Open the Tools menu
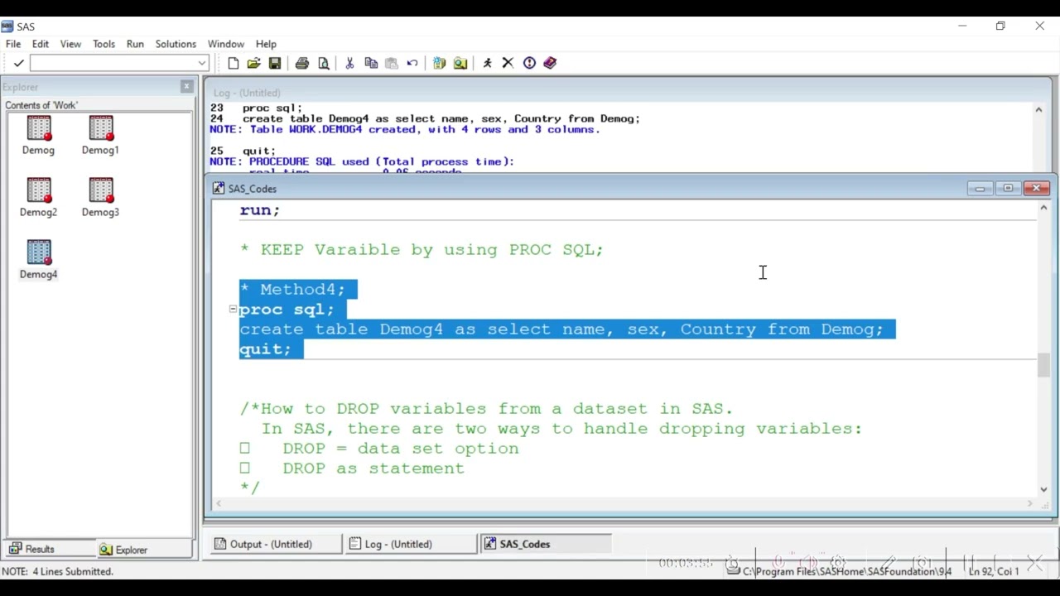The image size is (1060, 596). tap(104, 44)
